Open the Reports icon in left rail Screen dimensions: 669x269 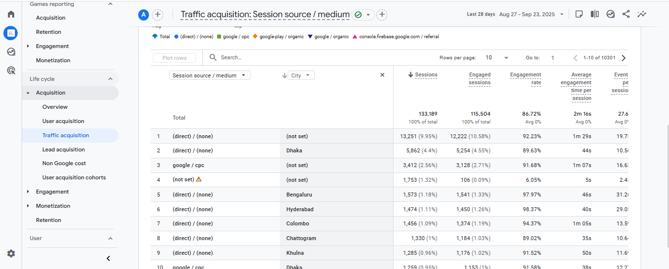click(11, 33)
